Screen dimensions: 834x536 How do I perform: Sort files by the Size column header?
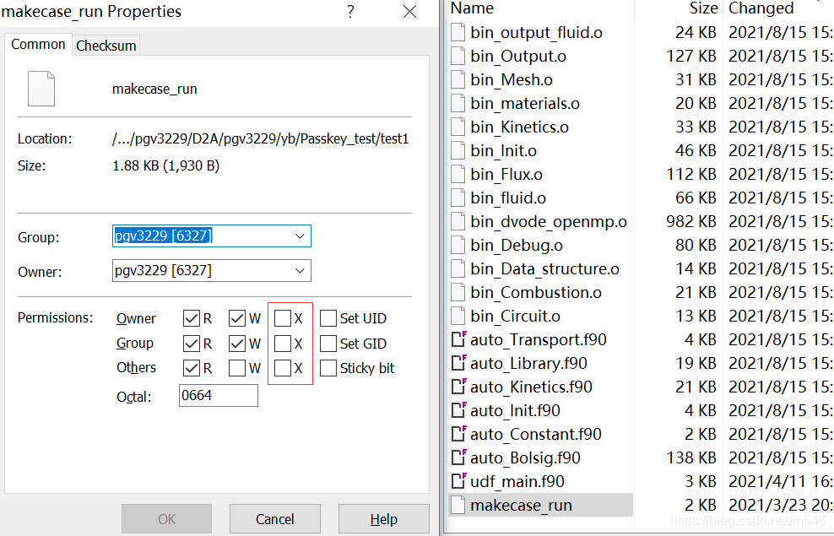(679, 8)
